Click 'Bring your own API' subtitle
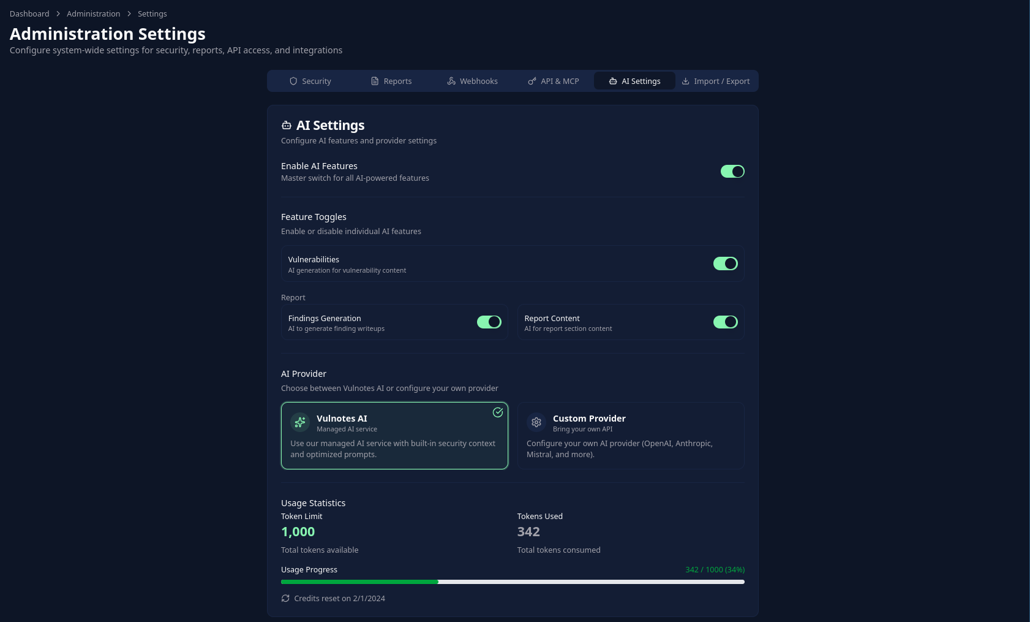Image resolution: width=1030 pixels, height=622 pixels. [582, 429]
